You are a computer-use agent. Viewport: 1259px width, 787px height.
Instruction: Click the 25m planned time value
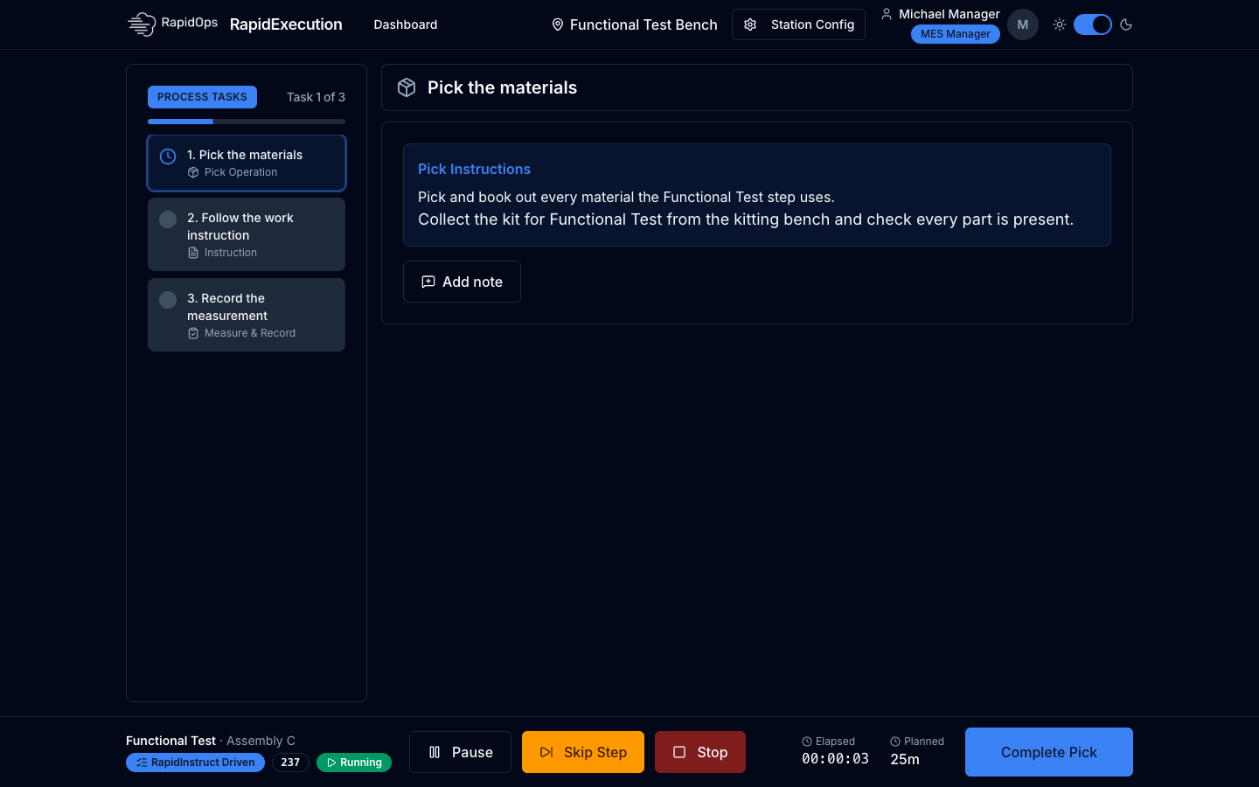click(x=905, y=759)
